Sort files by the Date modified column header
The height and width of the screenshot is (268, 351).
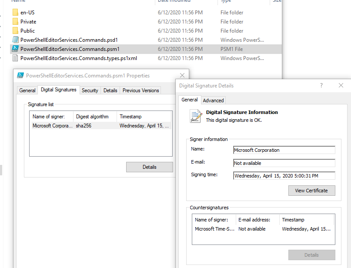pos(174,1)
